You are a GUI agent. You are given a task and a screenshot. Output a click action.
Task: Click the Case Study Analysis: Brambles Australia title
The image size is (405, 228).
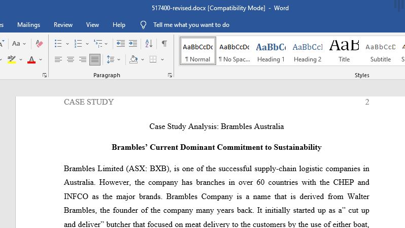[216, 126]
